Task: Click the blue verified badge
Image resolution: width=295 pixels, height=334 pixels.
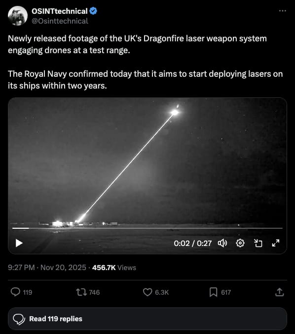Action: (93, 11)
